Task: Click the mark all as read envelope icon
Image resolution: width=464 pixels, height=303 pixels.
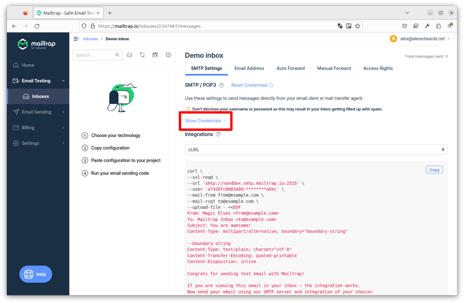Action: (129, 55)
